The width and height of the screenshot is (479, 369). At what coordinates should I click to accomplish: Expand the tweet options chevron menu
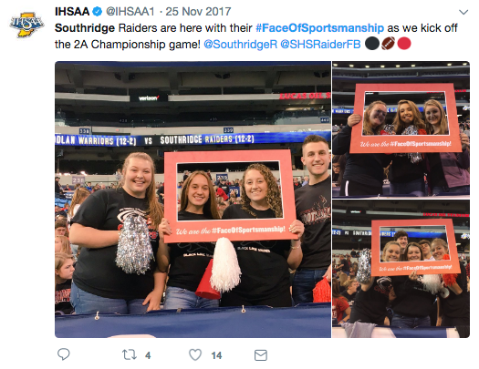coord(463,12)
